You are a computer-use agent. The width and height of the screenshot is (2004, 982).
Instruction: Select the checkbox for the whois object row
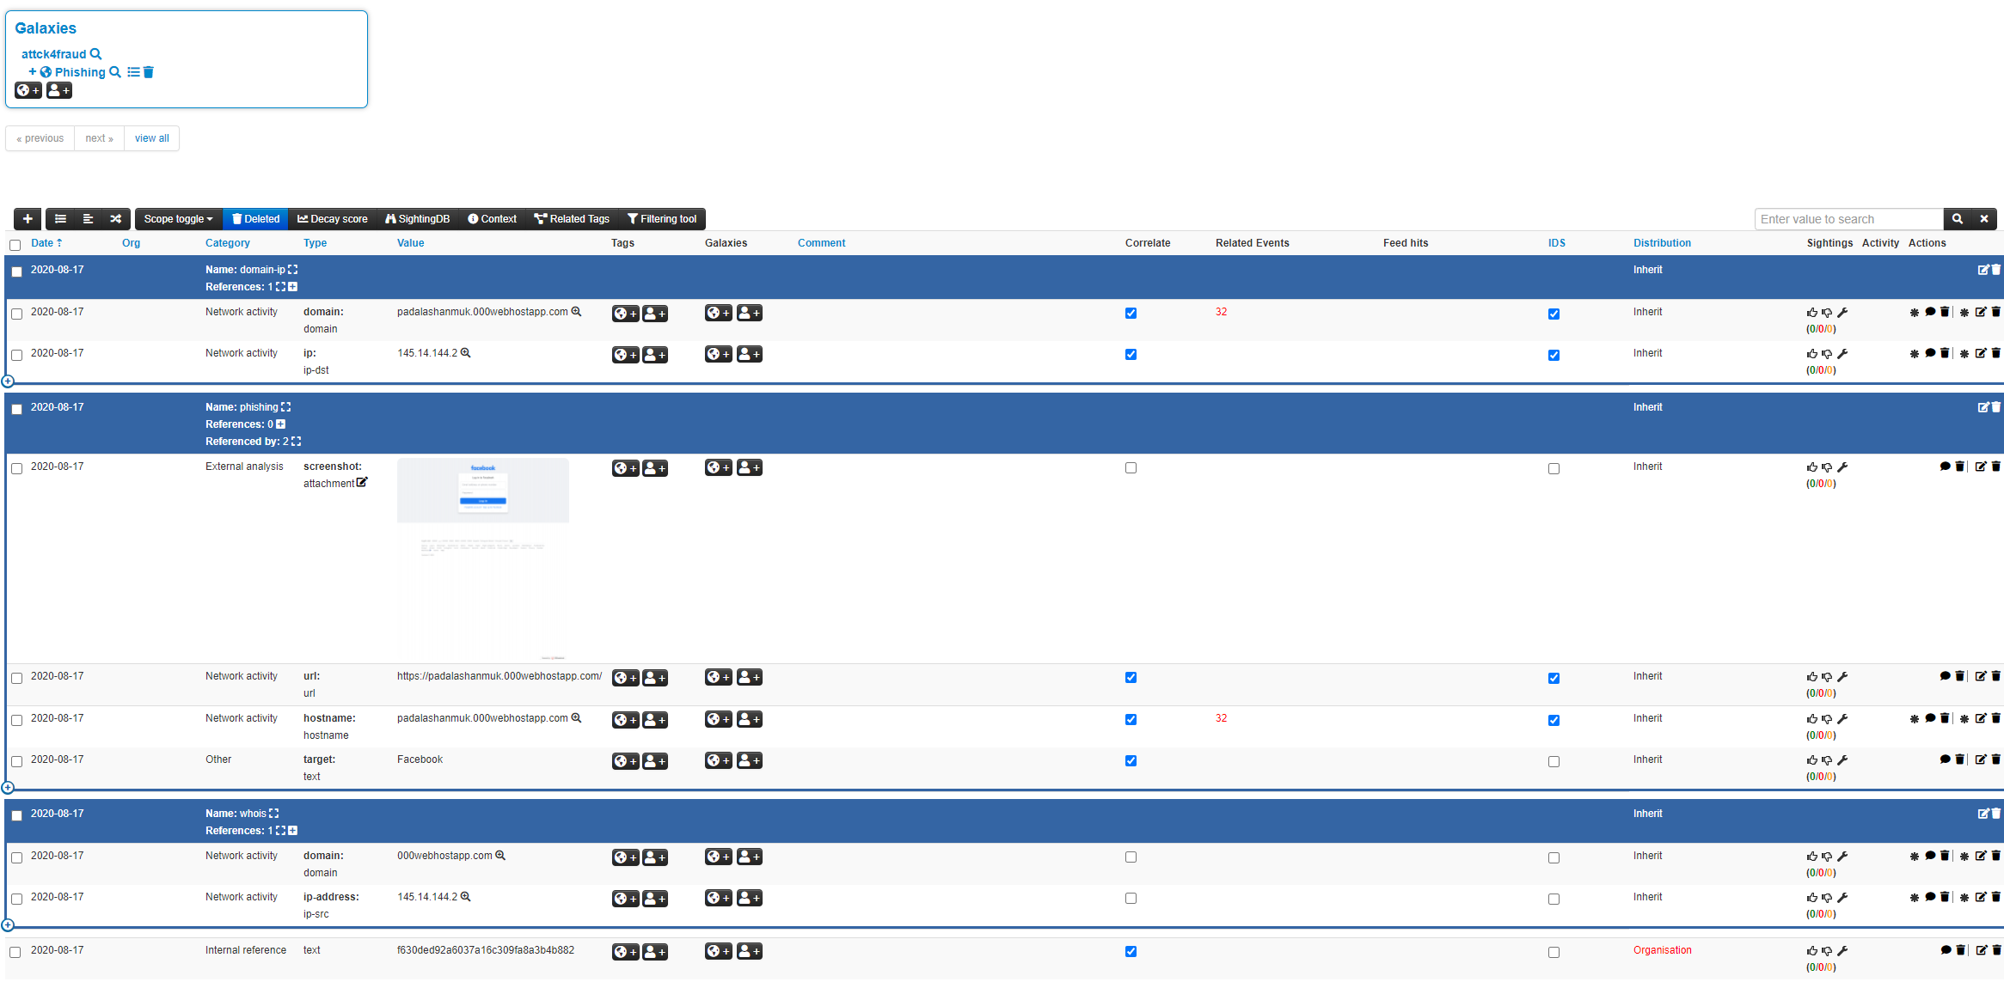point(16,815)
